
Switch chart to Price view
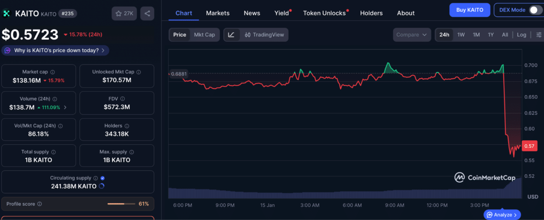click(x=180, y=34)
